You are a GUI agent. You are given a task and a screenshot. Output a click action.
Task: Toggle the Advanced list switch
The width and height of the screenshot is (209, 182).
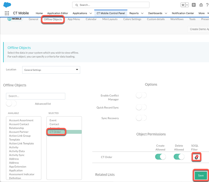[x=11, y=104]
